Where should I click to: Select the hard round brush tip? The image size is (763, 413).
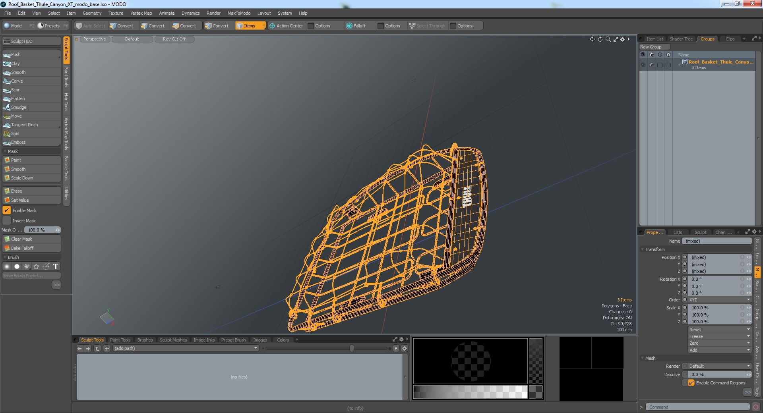tap(17, 266)
